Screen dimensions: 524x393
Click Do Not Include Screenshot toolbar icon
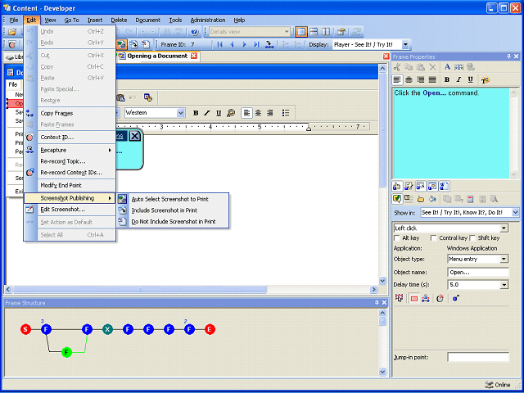pos(146,44)
